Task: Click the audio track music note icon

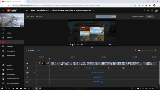Action: coord(27,68)
